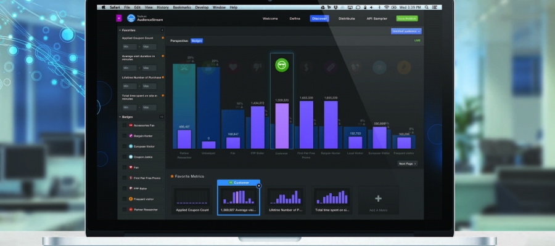Click the Min field under Applied Coupon Count
The width and height of the screenshot is (555, 246).
click(x=129, y=47)
